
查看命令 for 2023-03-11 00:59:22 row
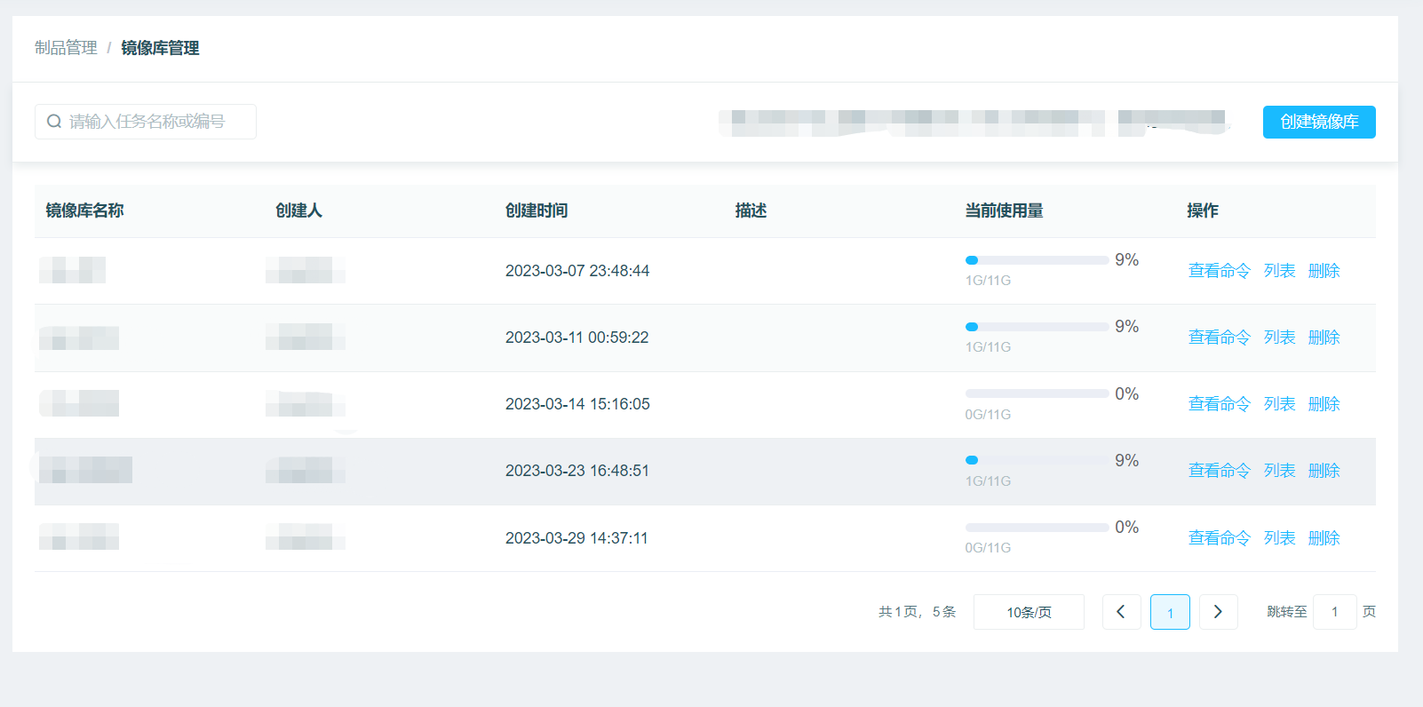1219,338
